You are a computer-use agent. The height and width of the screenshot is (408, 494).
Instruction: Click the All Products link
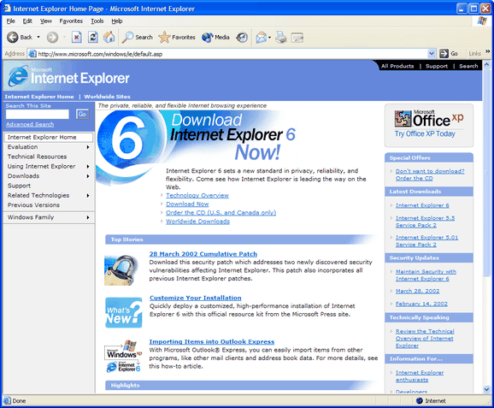pyautogui.click(x=397, y=66)
